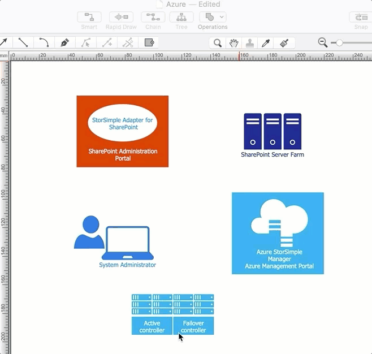Select the action button shape tool
Viewport: 372px width, 354px height.
click(x=149, y=43)
